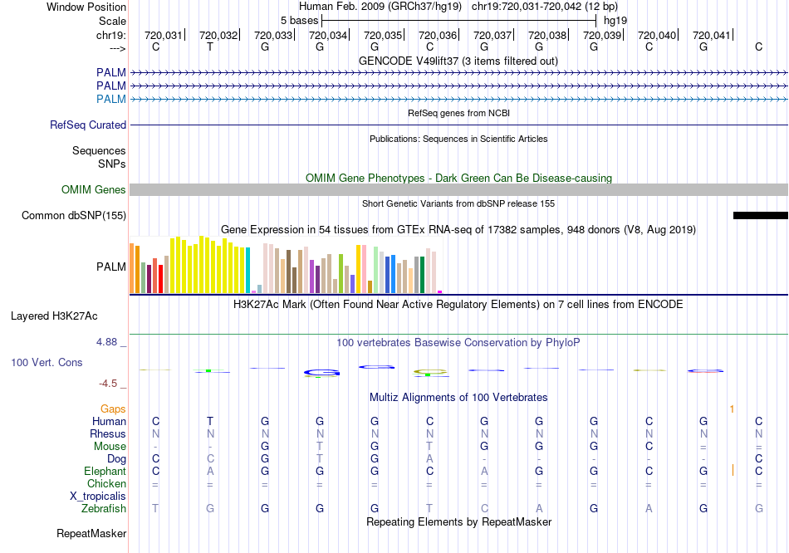This screenshot has height=553, width=789.
Task: Click the PALM label of the GTEx track
Action: pyautogui.click(x=111, y=267)
